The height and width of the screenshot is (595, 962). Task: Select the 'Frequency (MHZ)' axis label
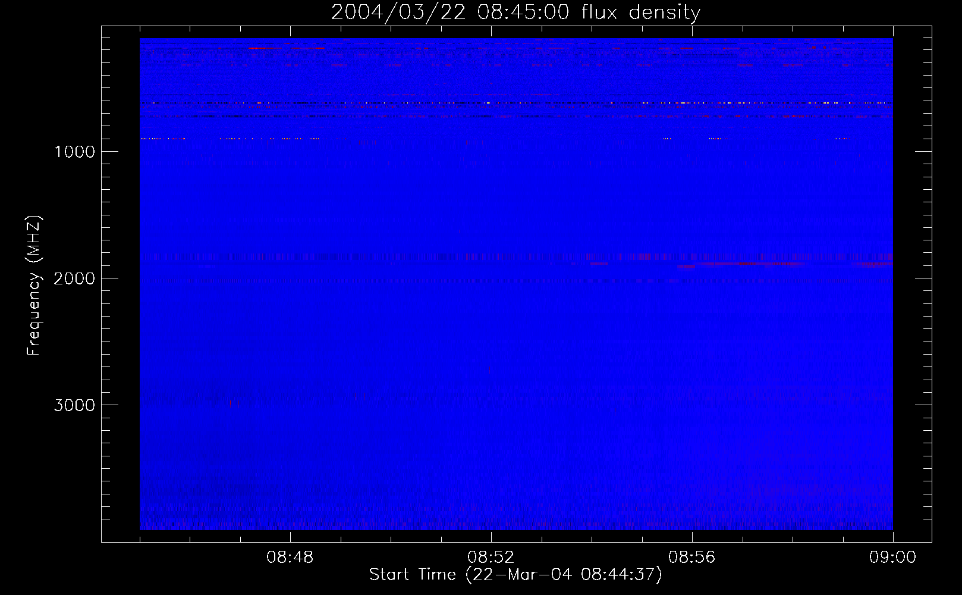click(34, 285)
